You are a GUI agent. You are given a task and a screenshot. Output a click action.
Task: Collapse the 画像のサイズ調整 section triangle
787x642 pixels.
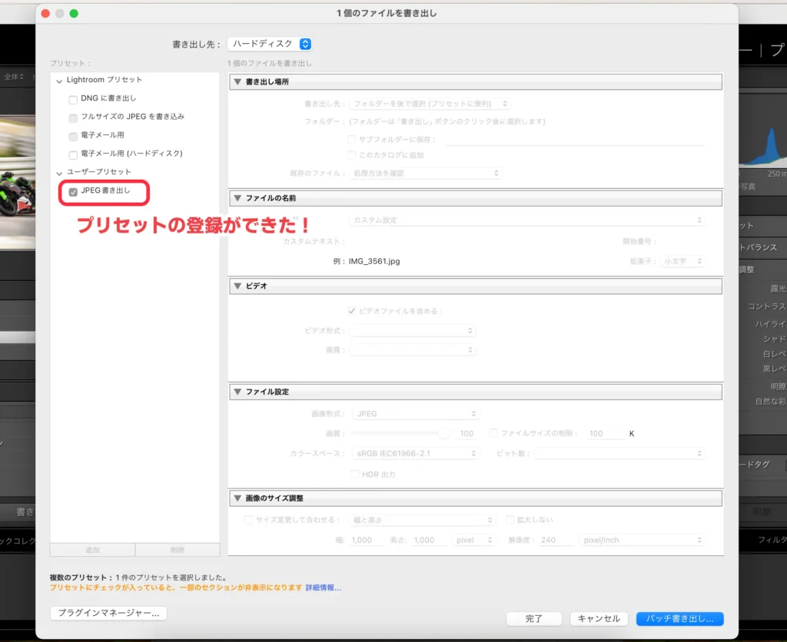coord(237,498)
